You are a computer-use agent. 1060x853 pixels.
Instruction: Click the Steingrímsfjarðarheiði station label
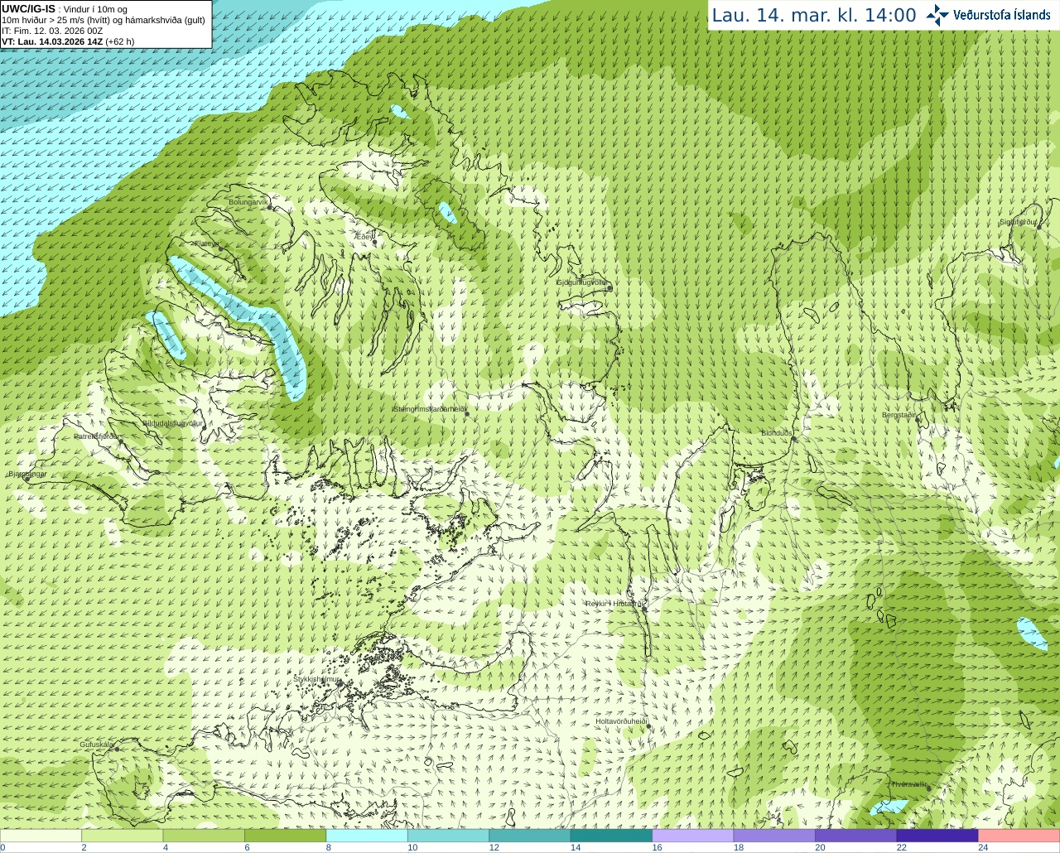[x=429, y=409]
